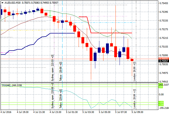Image resolution: width=169 pixels, height=115 pixels.
Task: Click the 0.75455 value on price scale
Action: point(163,3)
